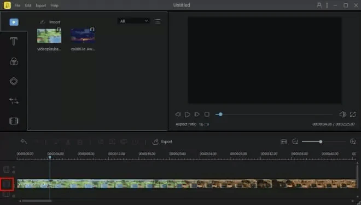361x205 pixels.
Task: Fit timeline to window width
Action: (284, 141)
